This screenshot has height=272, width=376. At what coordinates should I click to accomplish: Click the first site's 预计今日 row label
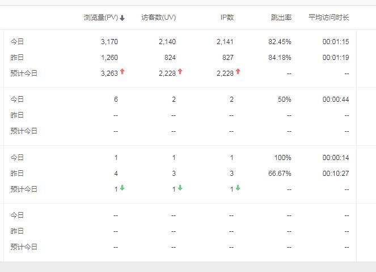tap(24, 73)
